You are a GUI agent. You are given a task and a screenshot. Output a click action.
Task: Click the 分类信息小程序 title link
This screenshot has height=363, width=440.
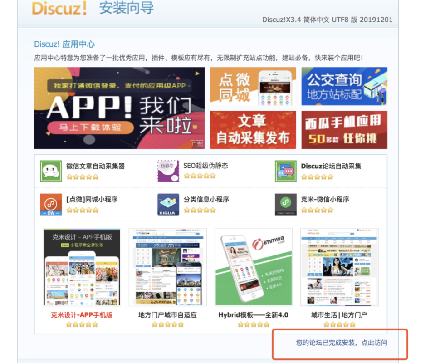pos(206,199)
